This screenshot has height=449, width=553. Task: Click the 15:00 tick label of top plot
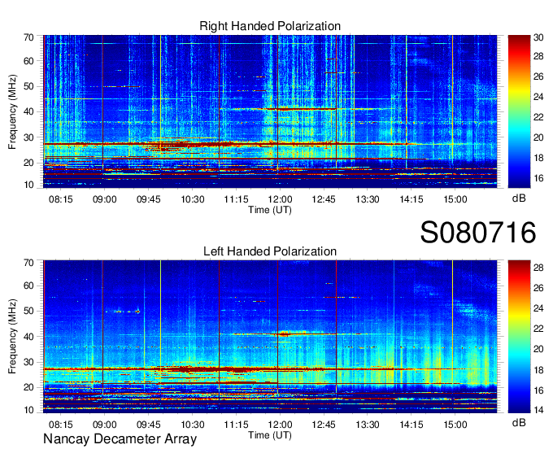[455, 199]
